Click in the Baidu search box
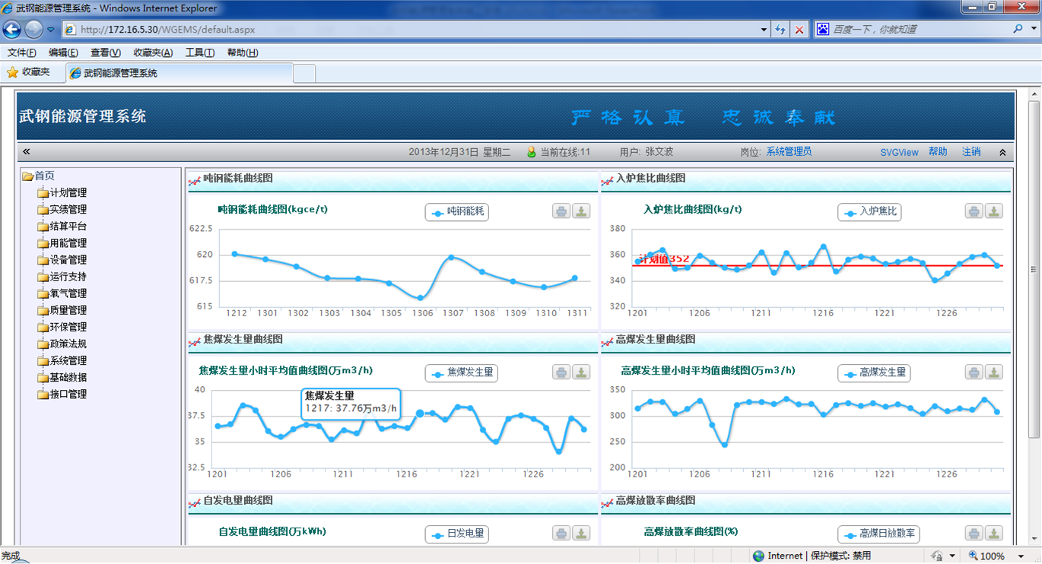Image resolution: width=1042 pixels, height=564 pixels. pos(920,29)
